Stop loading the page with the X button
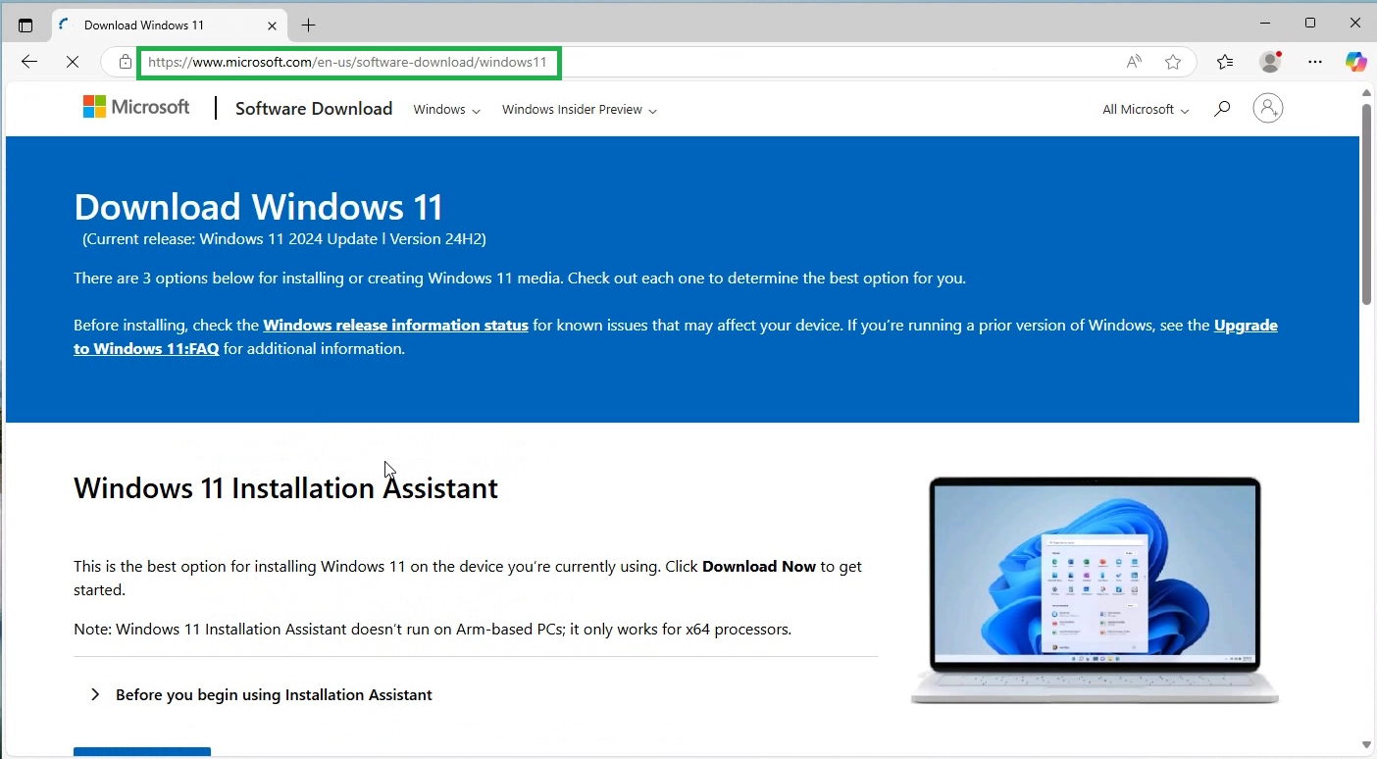The height and width of the screenshot is (759, 1377). [x=73, y=62]
